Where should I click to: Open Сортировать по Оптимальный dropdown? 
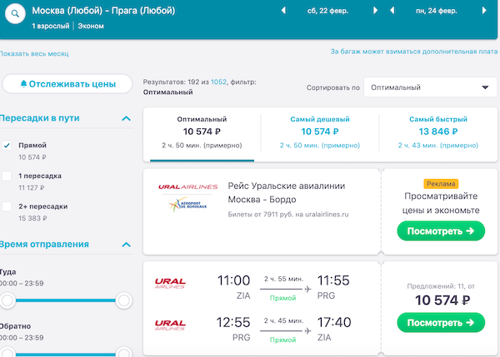pyautogui.click(x=430, y=87)
